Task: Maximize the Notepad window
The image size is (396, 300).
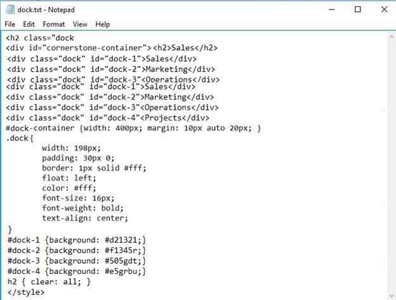Action: coord(358,10)
